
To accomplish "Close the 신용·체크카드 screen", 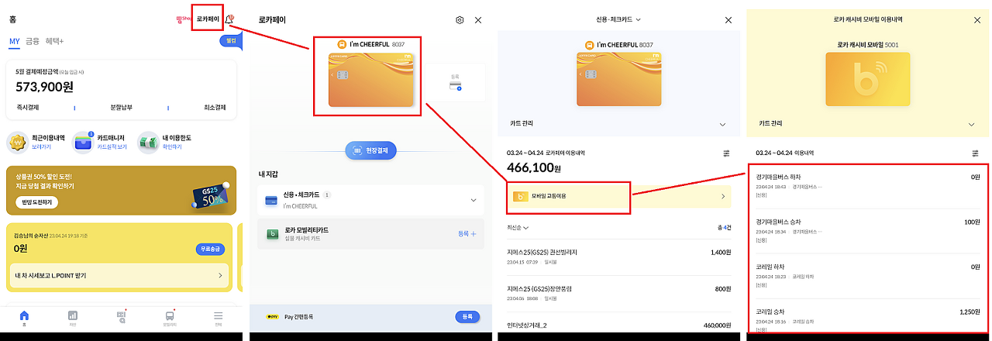I will click(728, 19).
